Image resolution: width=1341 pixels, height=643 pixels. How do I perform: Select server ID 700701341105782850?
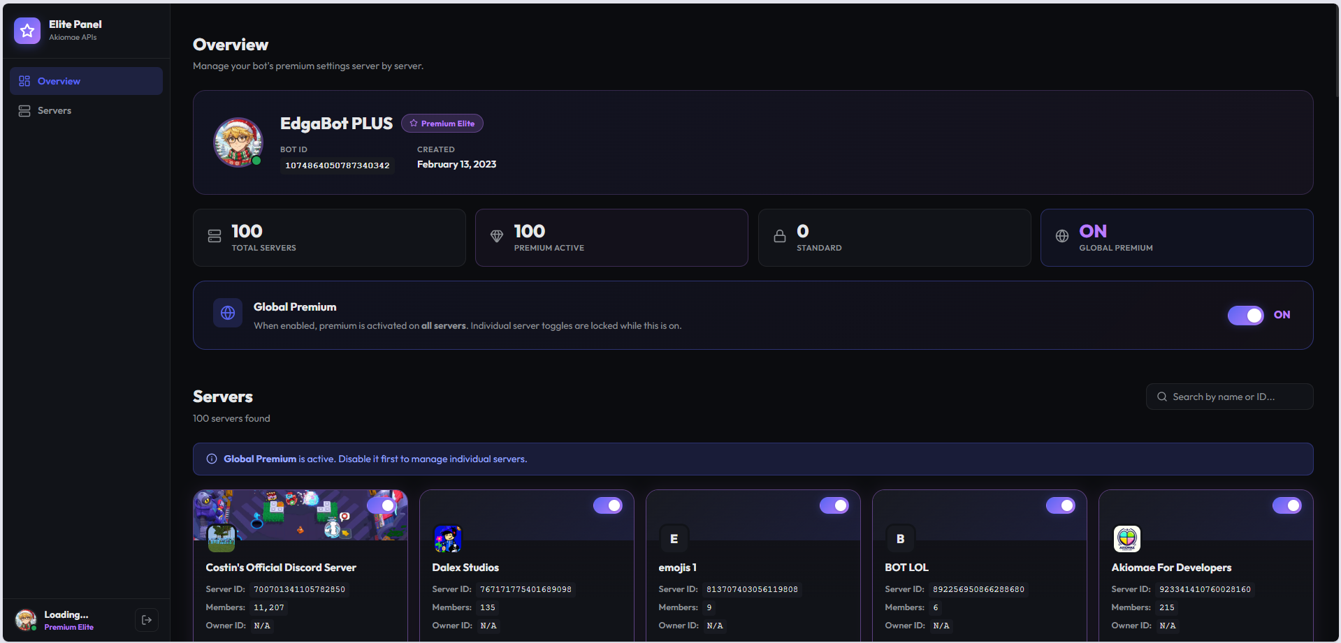[299, 589]
